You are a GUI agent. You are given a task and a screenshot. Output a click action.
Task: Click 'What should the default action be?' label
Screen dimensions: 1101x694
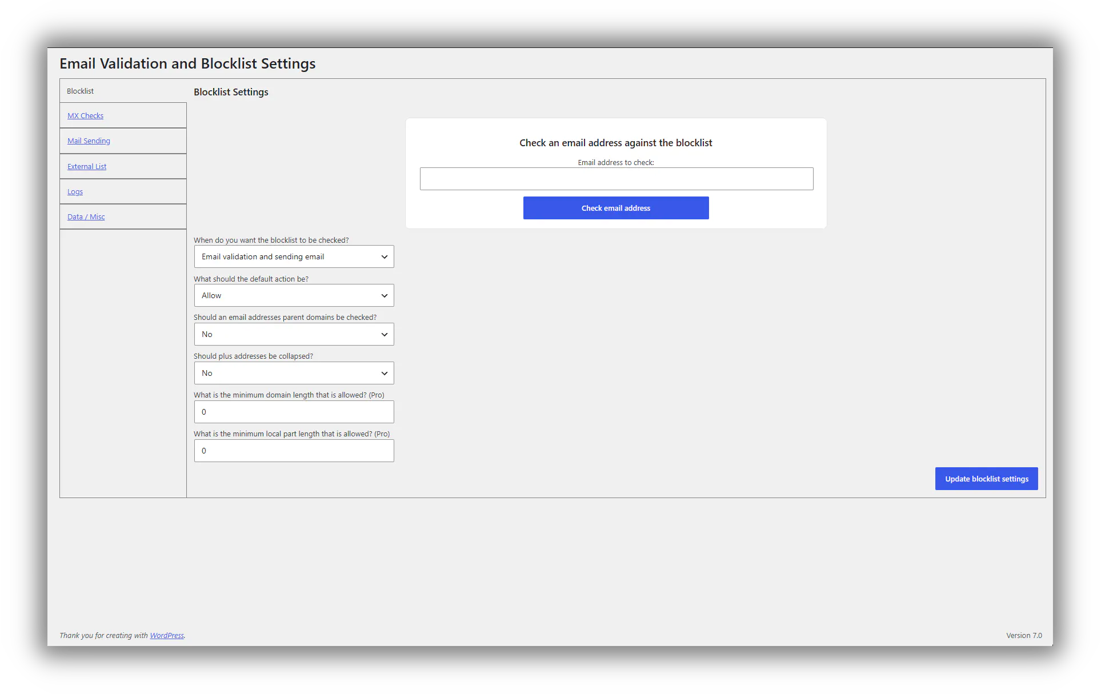(x=251, y=279)
